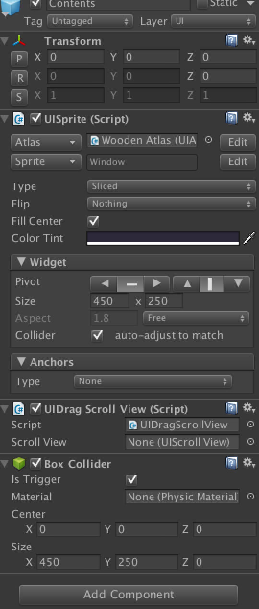Pick an atlas with the object selector circle
The height and width of the screenshot is (609, 259).
pyautogui.click(x=208, y=141)
